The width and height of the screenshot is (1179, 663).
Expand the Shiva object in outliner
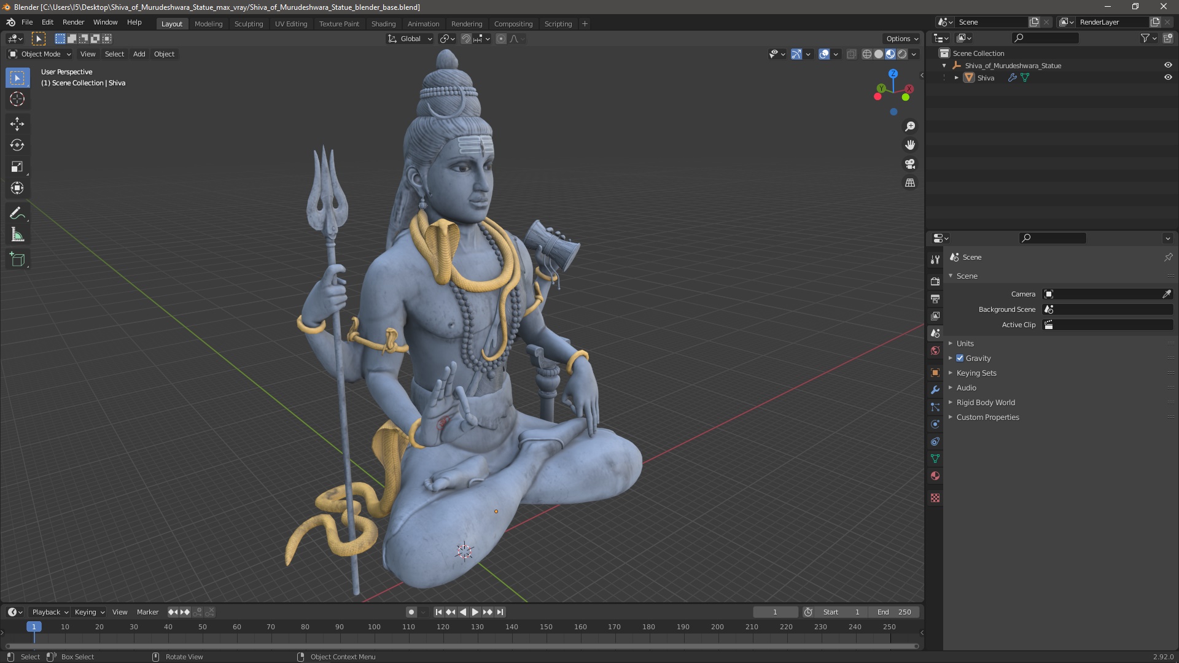click(957, 78)
